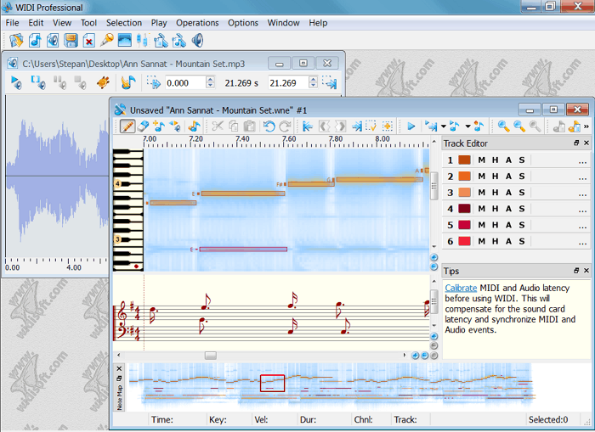Image resolution: width=595 pixels, height=432 pixels.
Task: Click the open file icon in main toolbar
Action: pyautogui.click(x=16, y=40)
